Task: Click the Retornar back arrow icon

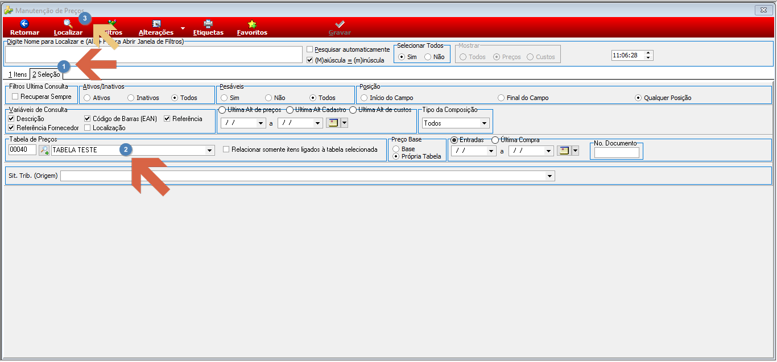Action: coord(24,24)
